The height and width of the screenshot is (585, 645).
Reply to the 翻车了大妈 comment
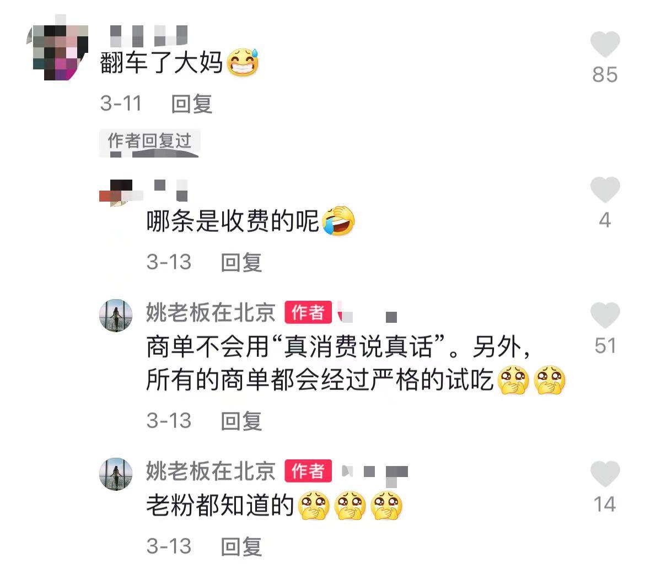point(192,104)
